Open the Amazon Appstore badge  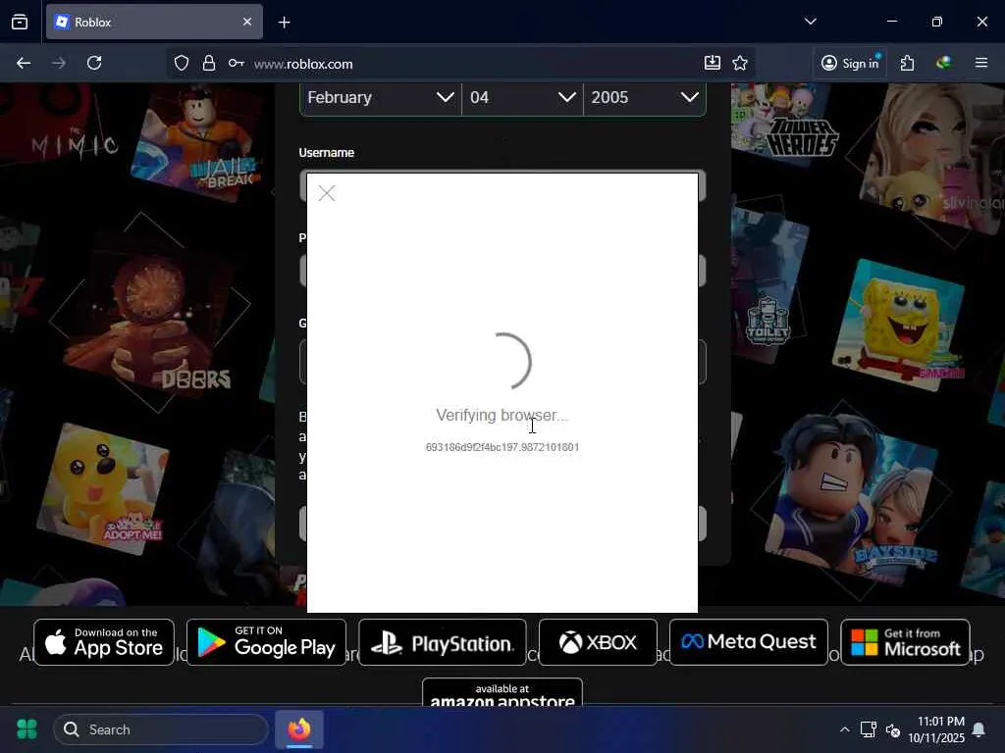(x=502, y=693)
